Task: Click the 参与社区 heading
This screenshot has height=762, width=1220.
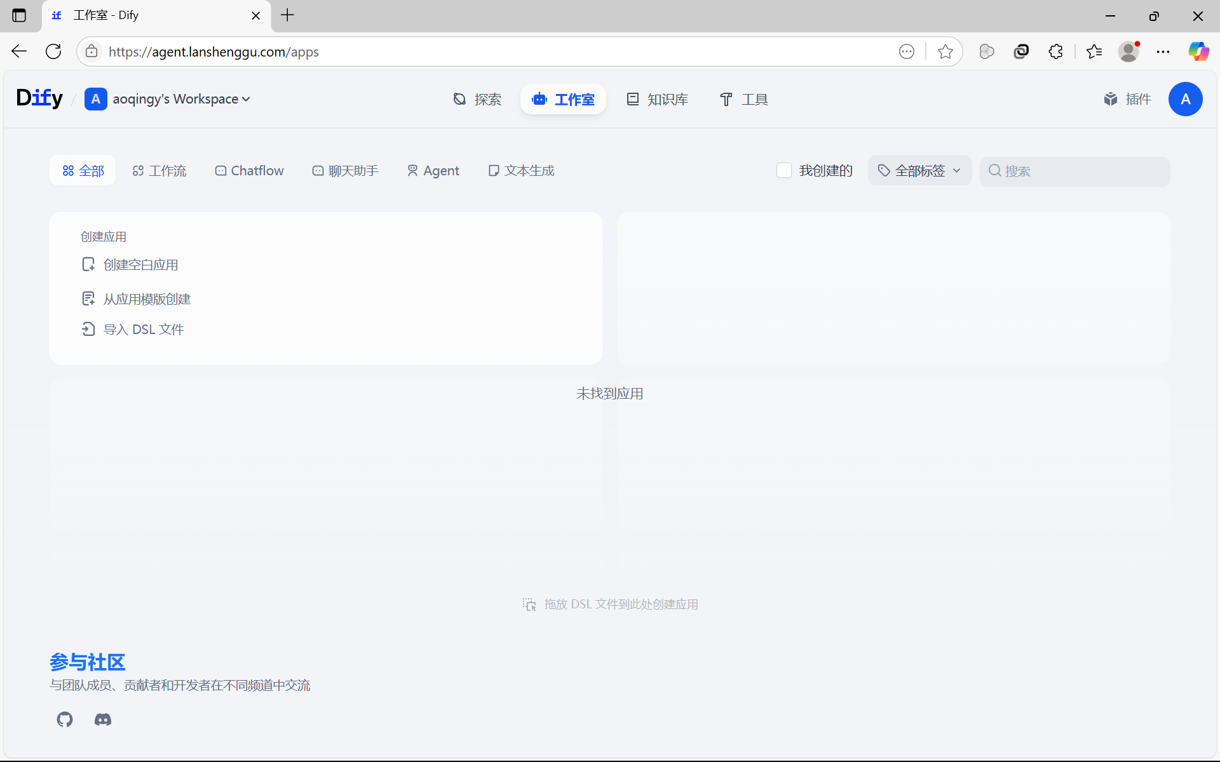Action: tap(88, 662)
